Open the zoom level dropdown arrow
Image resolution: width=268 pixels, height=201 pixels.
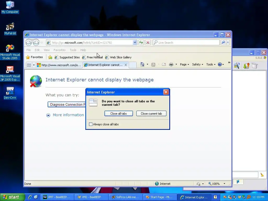(x=224, y=184)
